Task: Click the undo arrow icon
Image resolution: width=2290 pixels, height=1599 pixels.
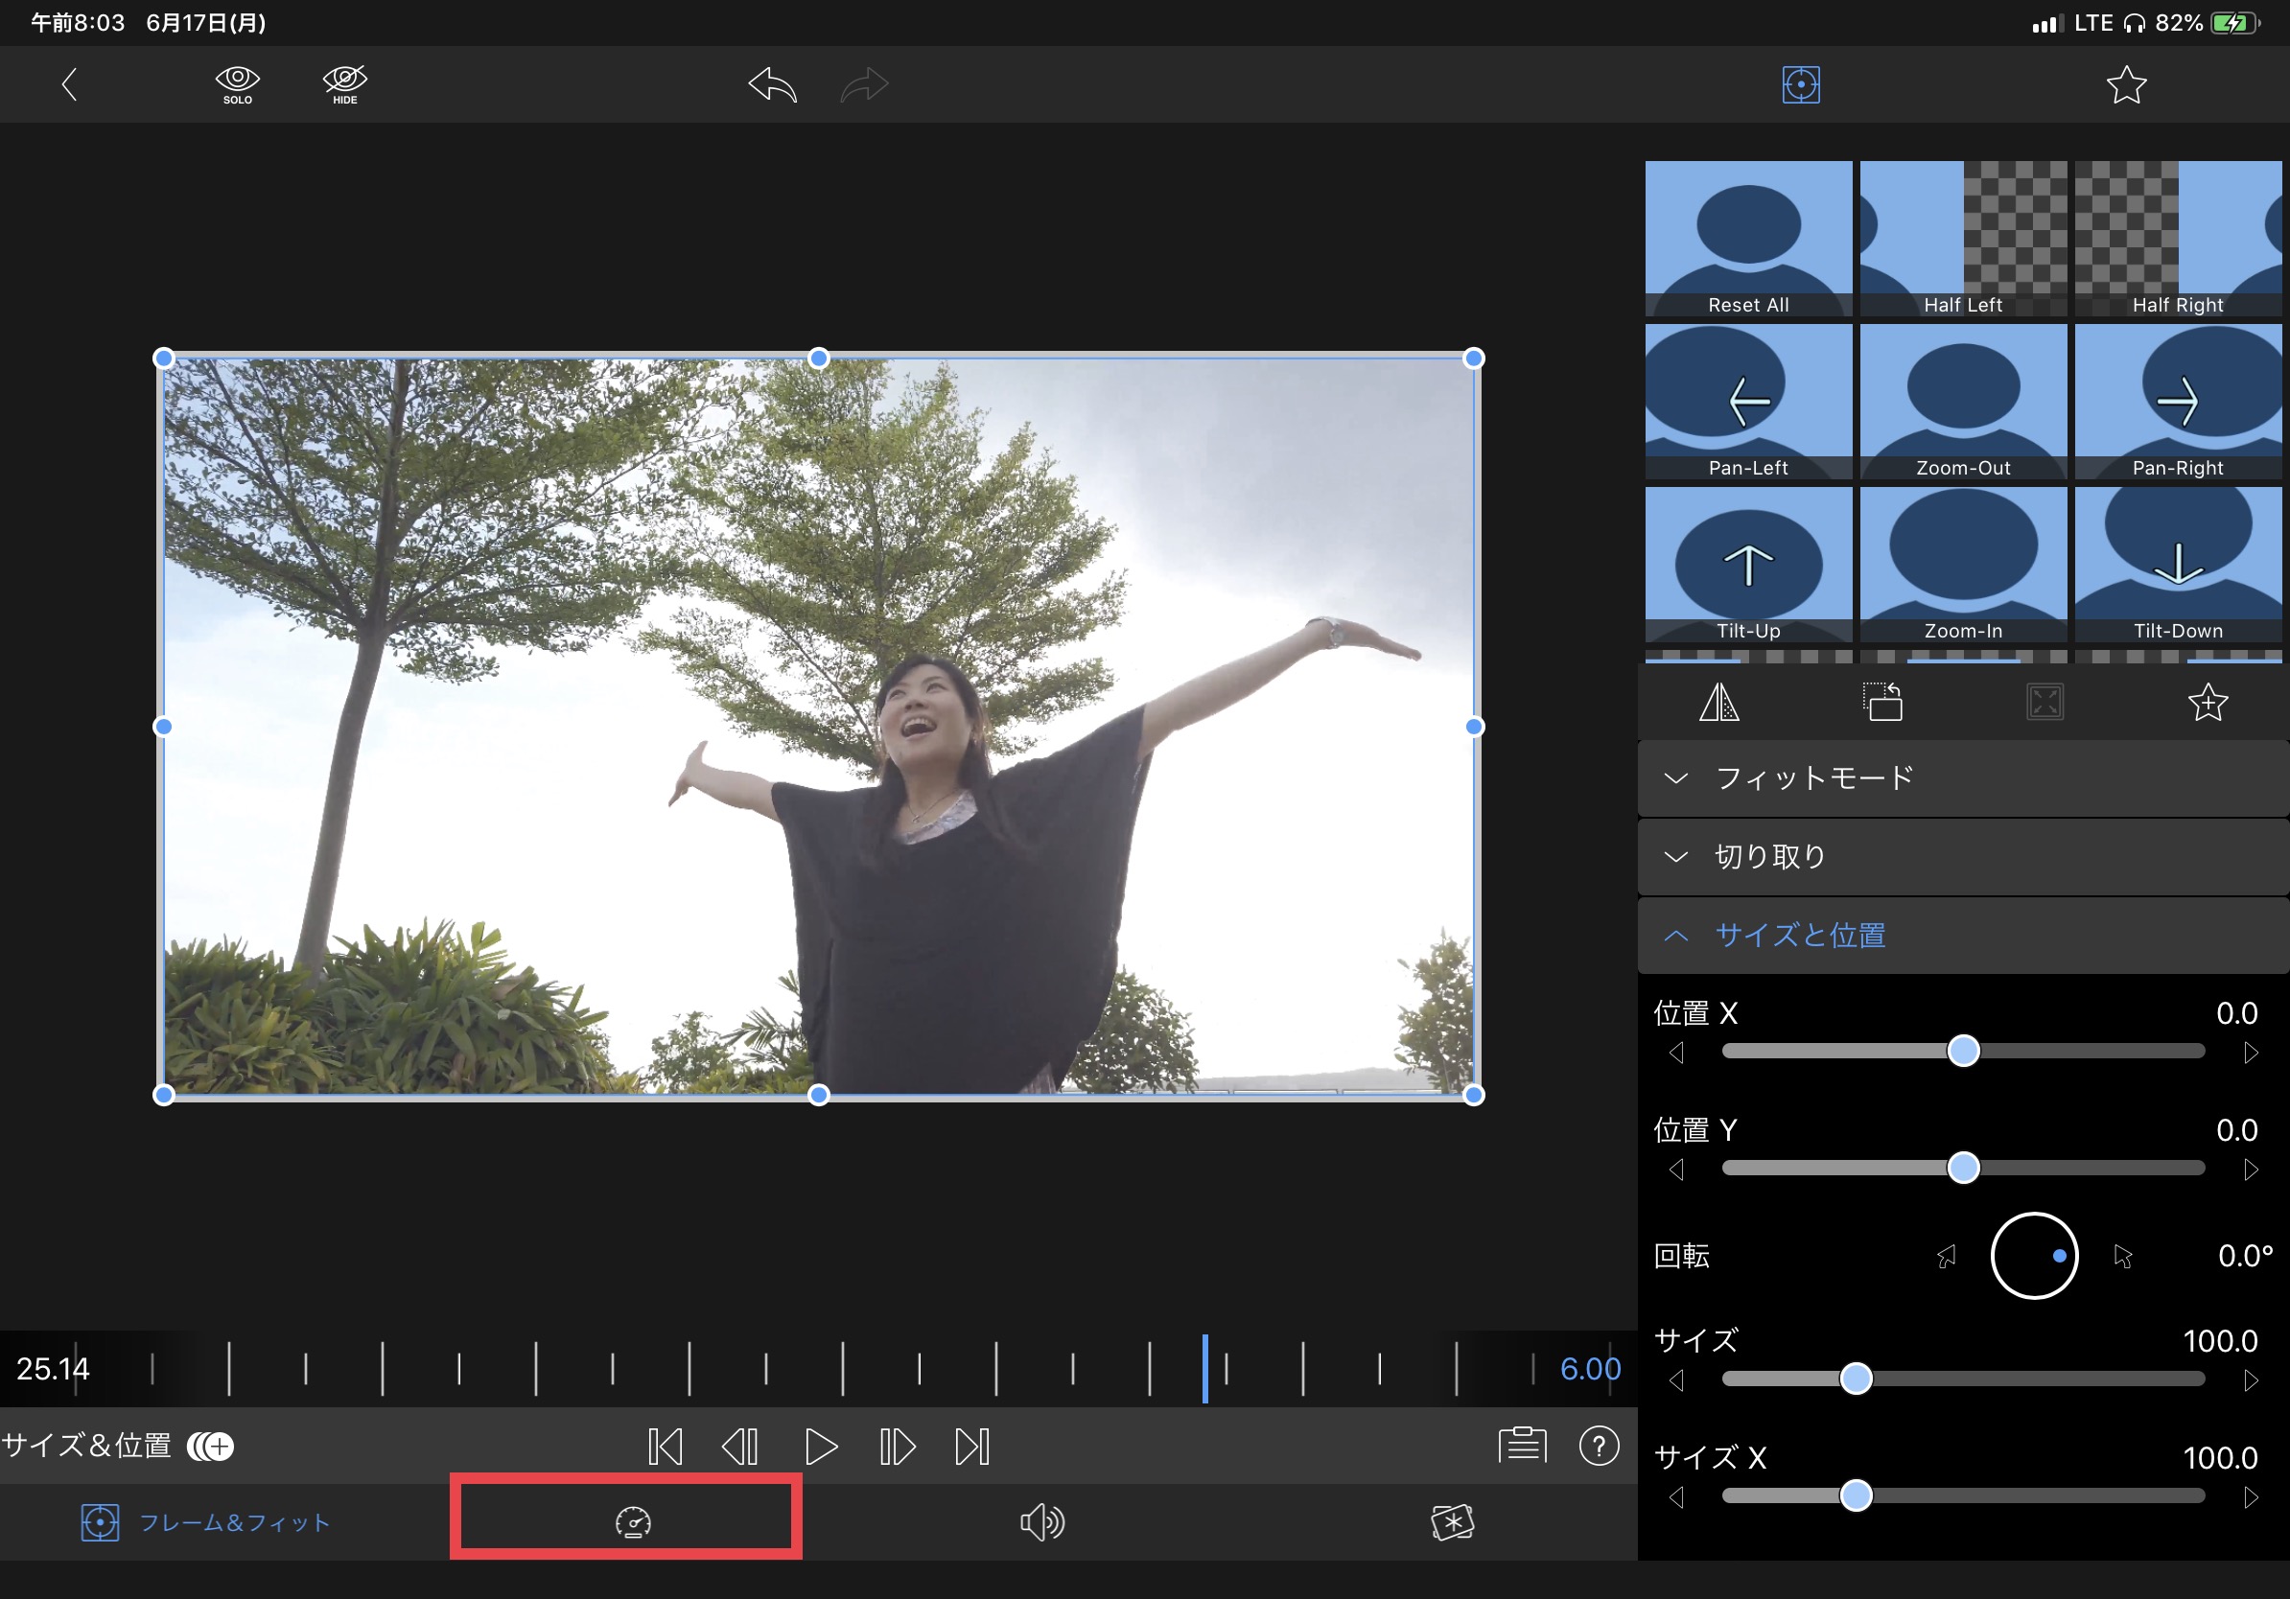Action: (x=772, y=84)
